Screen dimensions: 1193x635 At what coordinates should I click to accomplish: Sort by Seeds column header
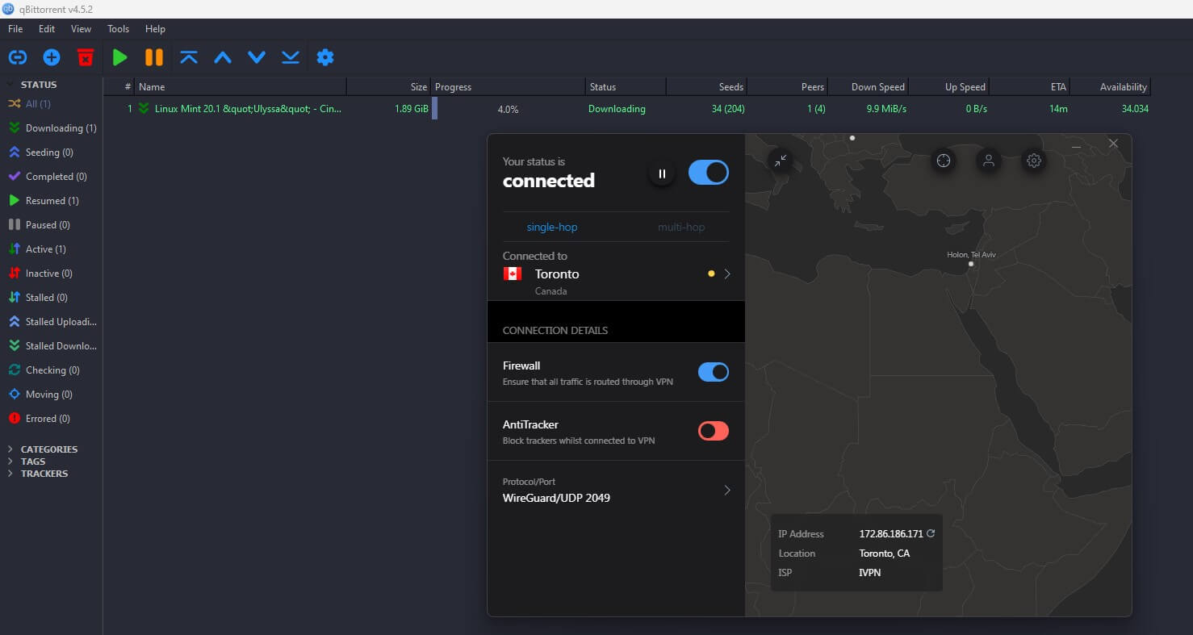706,86
